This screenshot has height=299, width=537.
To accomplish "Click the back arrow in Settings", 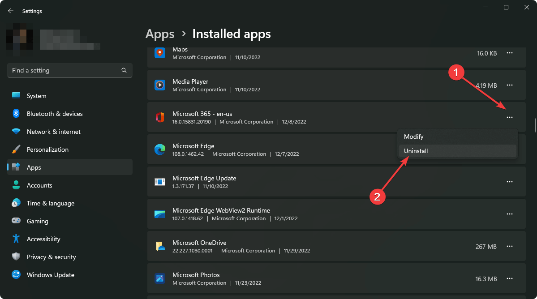I will (11, 11).
